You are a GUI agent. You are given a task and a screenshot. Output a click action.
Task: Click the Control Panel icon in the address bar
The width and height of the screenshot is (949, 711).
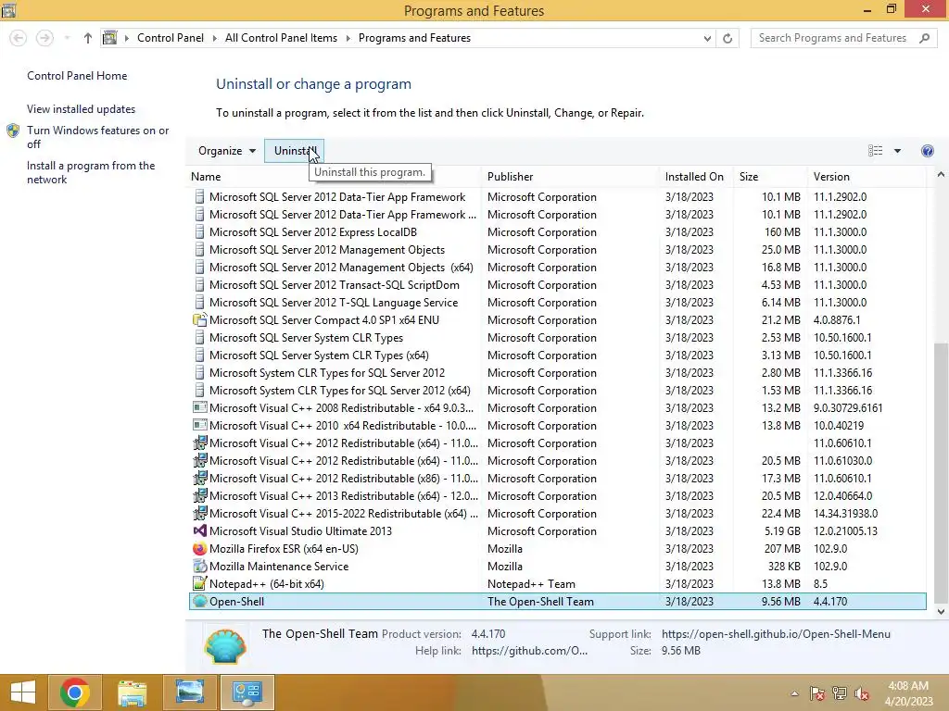pos(109,38)
